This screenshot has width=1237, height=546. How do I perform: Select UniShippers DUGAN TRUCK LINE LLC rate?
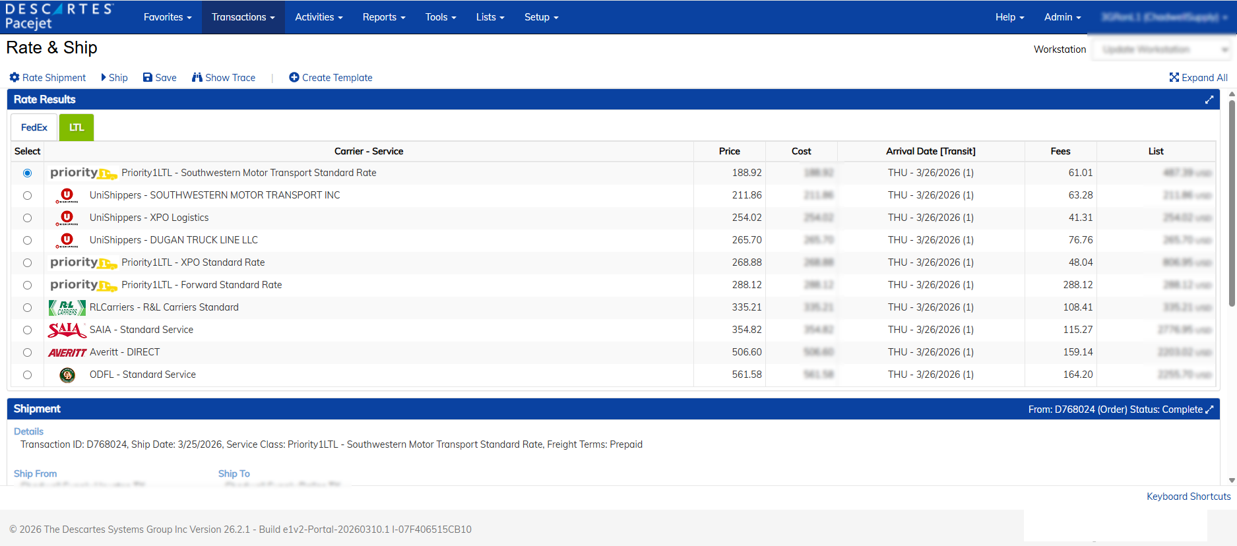pos(27,240)
